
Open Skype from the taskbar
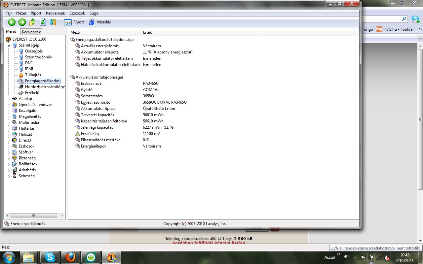tap(50, 257)
